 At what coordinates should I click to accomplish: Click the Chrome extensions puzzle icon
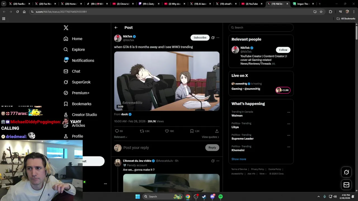(x=331, y=12)
